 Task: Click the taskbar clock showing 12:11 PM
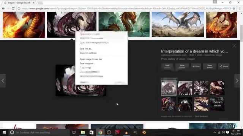click(x=236, y=132)
